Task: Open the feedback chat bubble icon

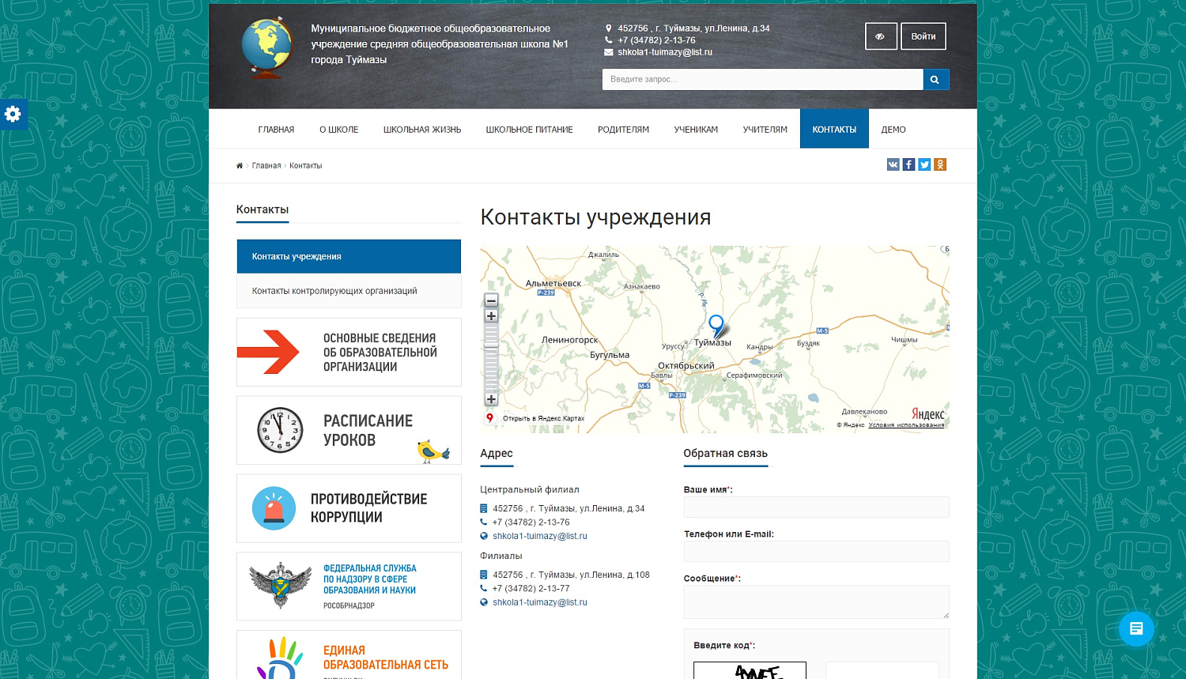Action: [1136, 628]
